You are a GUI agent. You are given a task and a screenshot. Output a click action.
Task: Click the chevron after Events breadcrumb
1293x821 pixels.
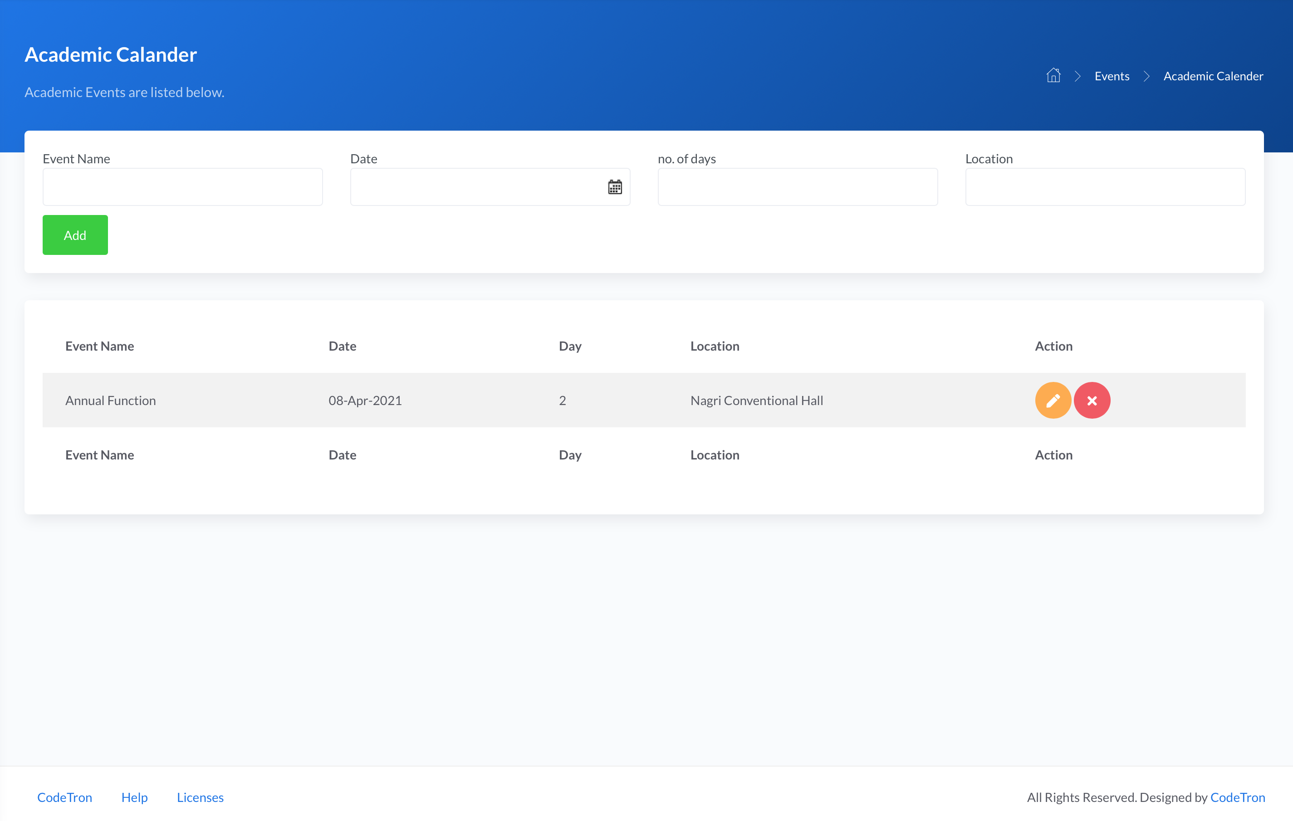click(x=1146, y=76)
